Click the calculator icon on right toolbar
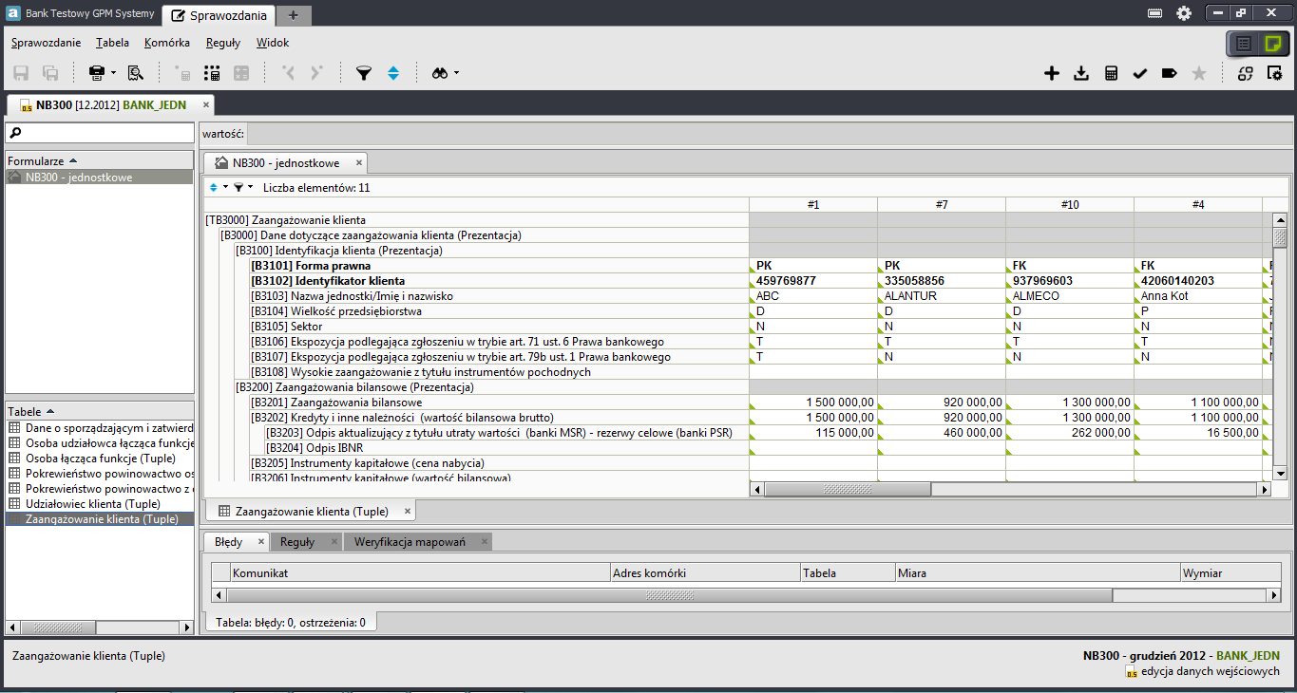 pos(1111,73)
